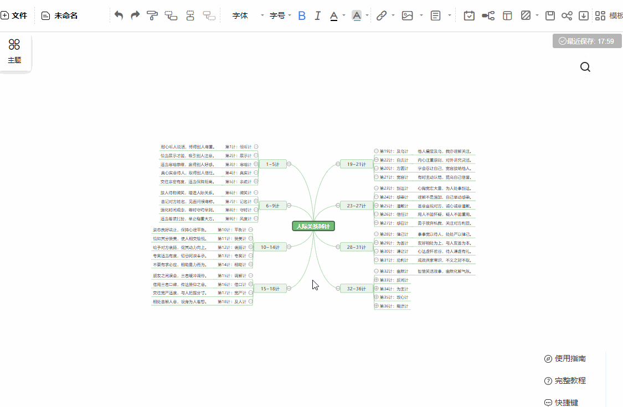Click the insert subtopic icon

[171, 15]
